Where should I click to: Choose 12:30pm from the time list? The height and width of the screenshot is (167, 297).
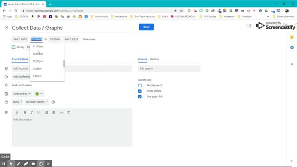[47, 61]
